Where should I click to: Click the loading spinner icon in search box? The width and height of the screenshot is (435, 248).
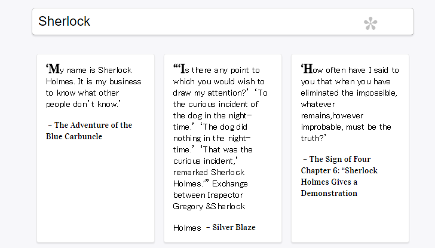[370, 23]
